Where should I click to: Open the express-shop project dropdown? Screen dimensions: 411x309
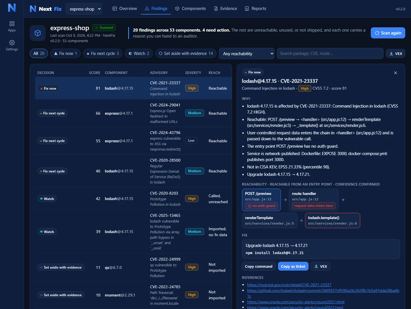click(x=84, y=9)
